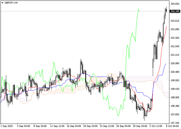
Task: Click the 1 Sep 2025 date label
Action: pyautogui.click(x=6, y=126)
